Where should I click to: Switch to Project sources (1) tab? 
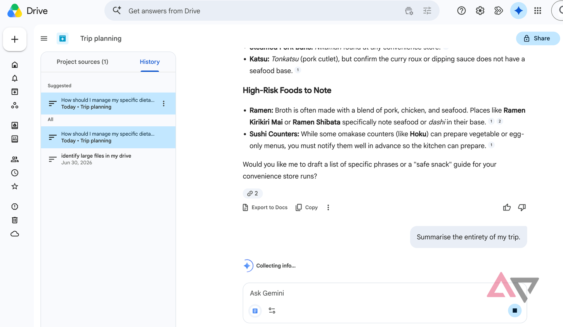pyautogui.click(x=82, y=62)
